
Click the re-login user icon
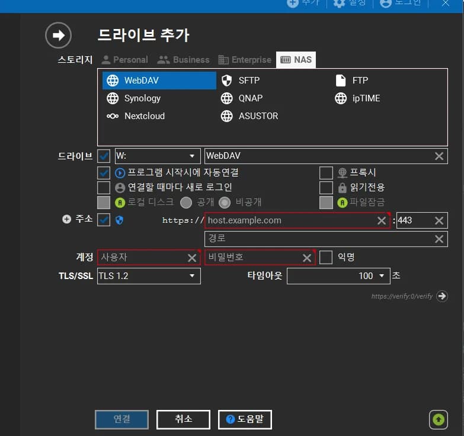point(120,188)
